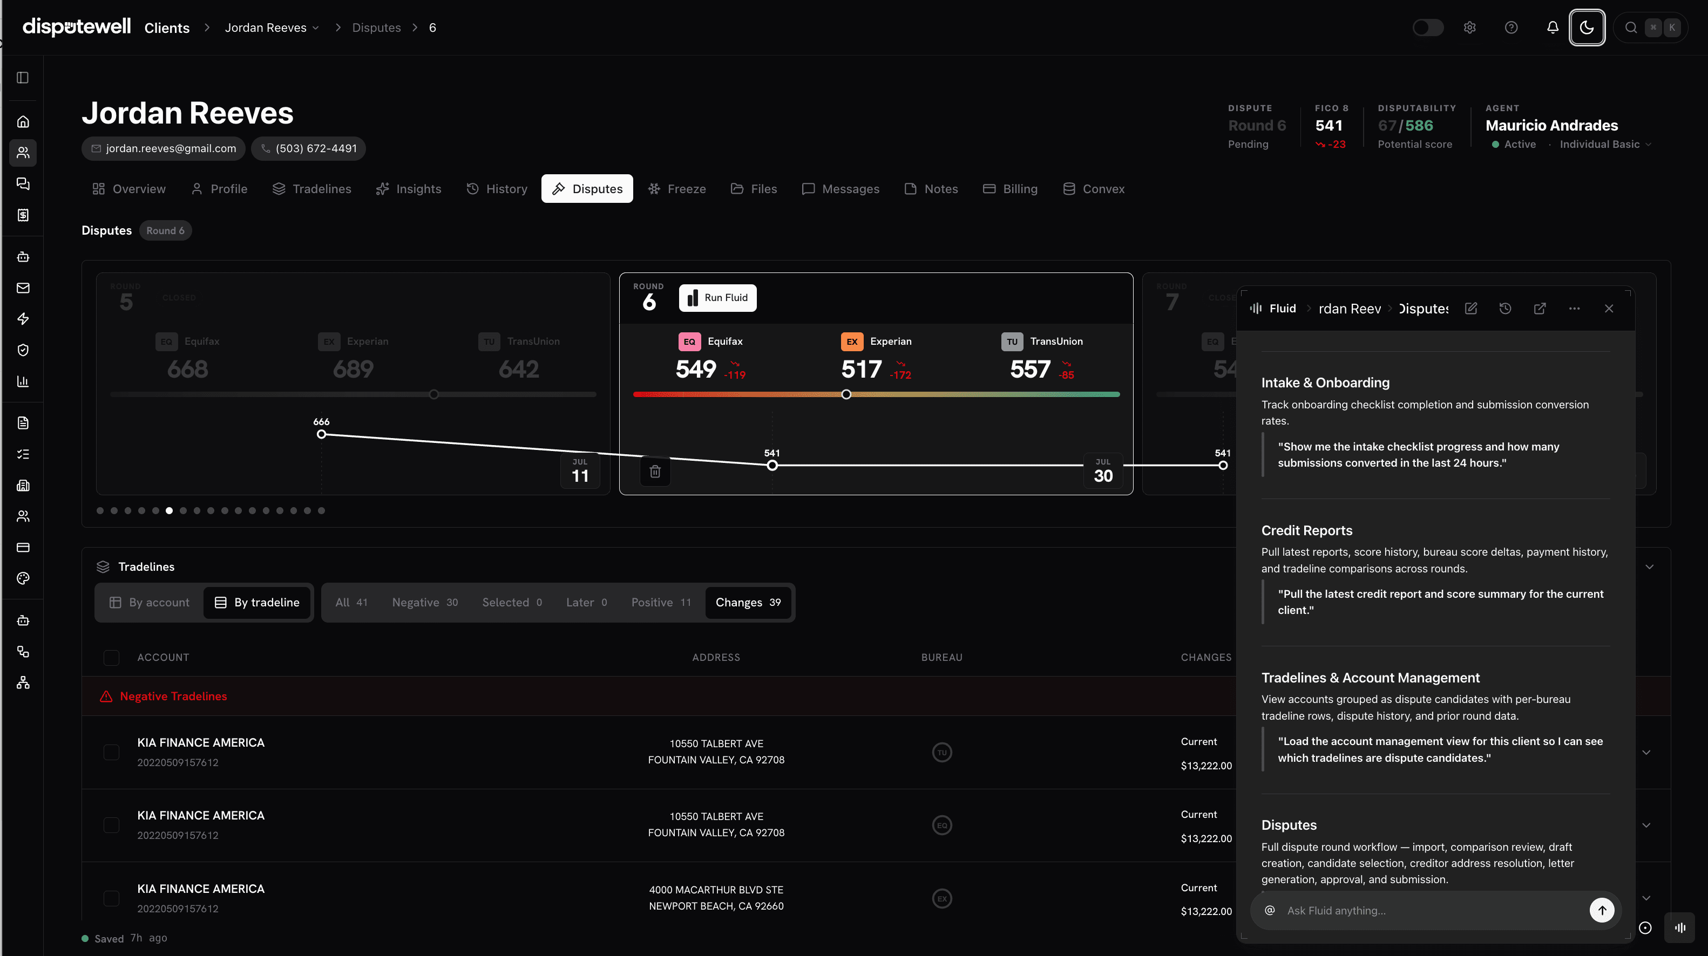Image resolution: width=1708 pixels, height=956 pixels.
Task: Open the bar chart reports icon
Action: 23,381
